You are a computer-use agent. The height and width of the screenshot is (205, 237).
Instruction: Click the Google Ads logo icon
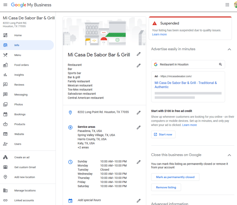[5, 157]
